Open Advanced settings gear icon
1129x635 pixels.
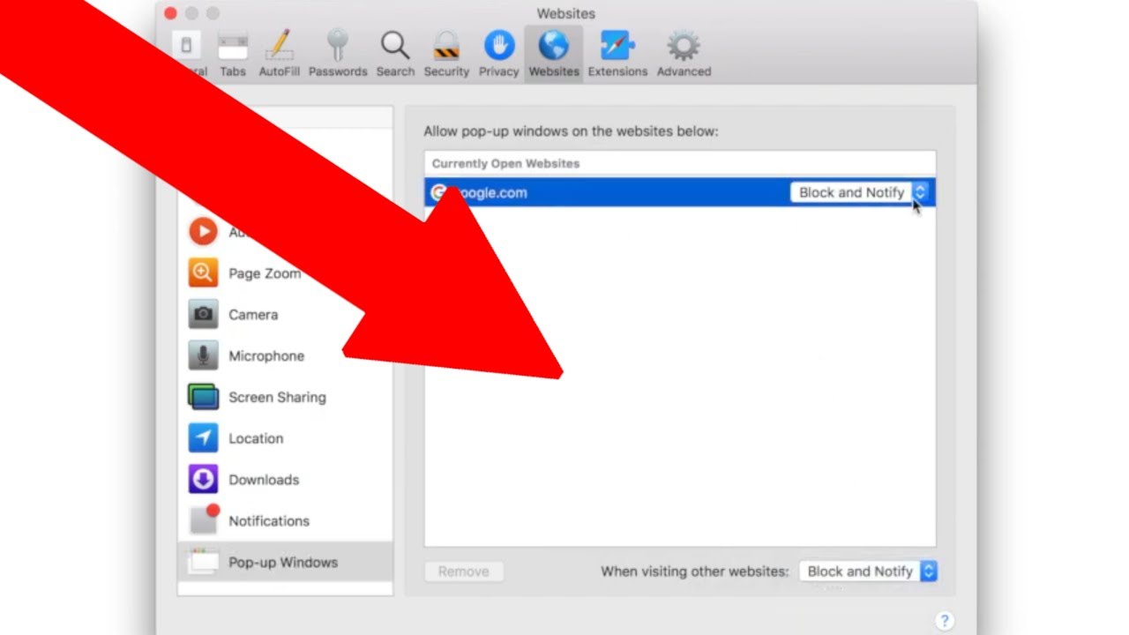(682, 51)
